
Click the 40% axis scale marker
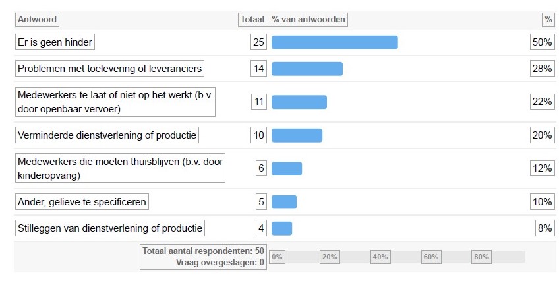380,257
